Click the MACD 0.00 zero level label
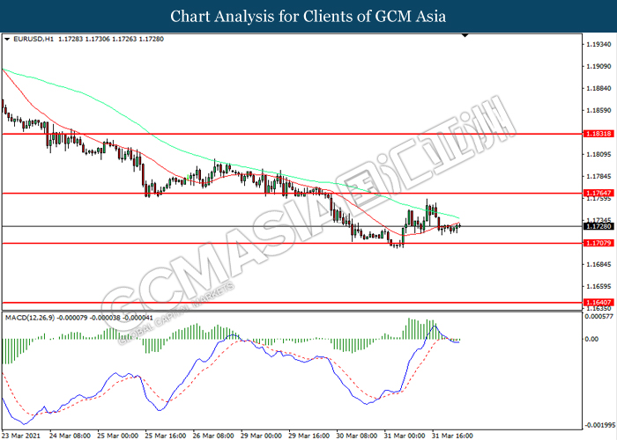Viewport: 617px width, 440px height. tap(591, 339)
